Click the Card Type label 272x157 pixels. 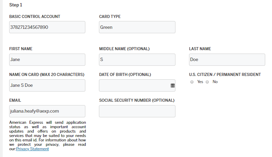tap(110, 17)
